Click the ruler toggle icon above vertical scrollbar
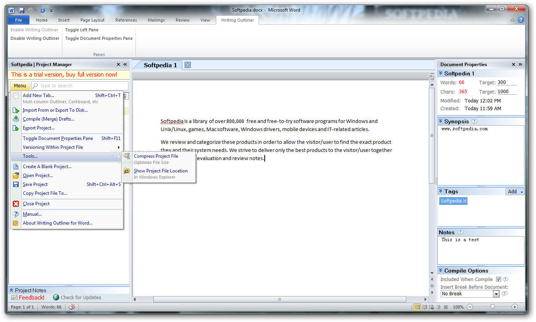Image resolution: width=536 pixels, height=322 pixels. pyautogui.click(x=432, y=78)
